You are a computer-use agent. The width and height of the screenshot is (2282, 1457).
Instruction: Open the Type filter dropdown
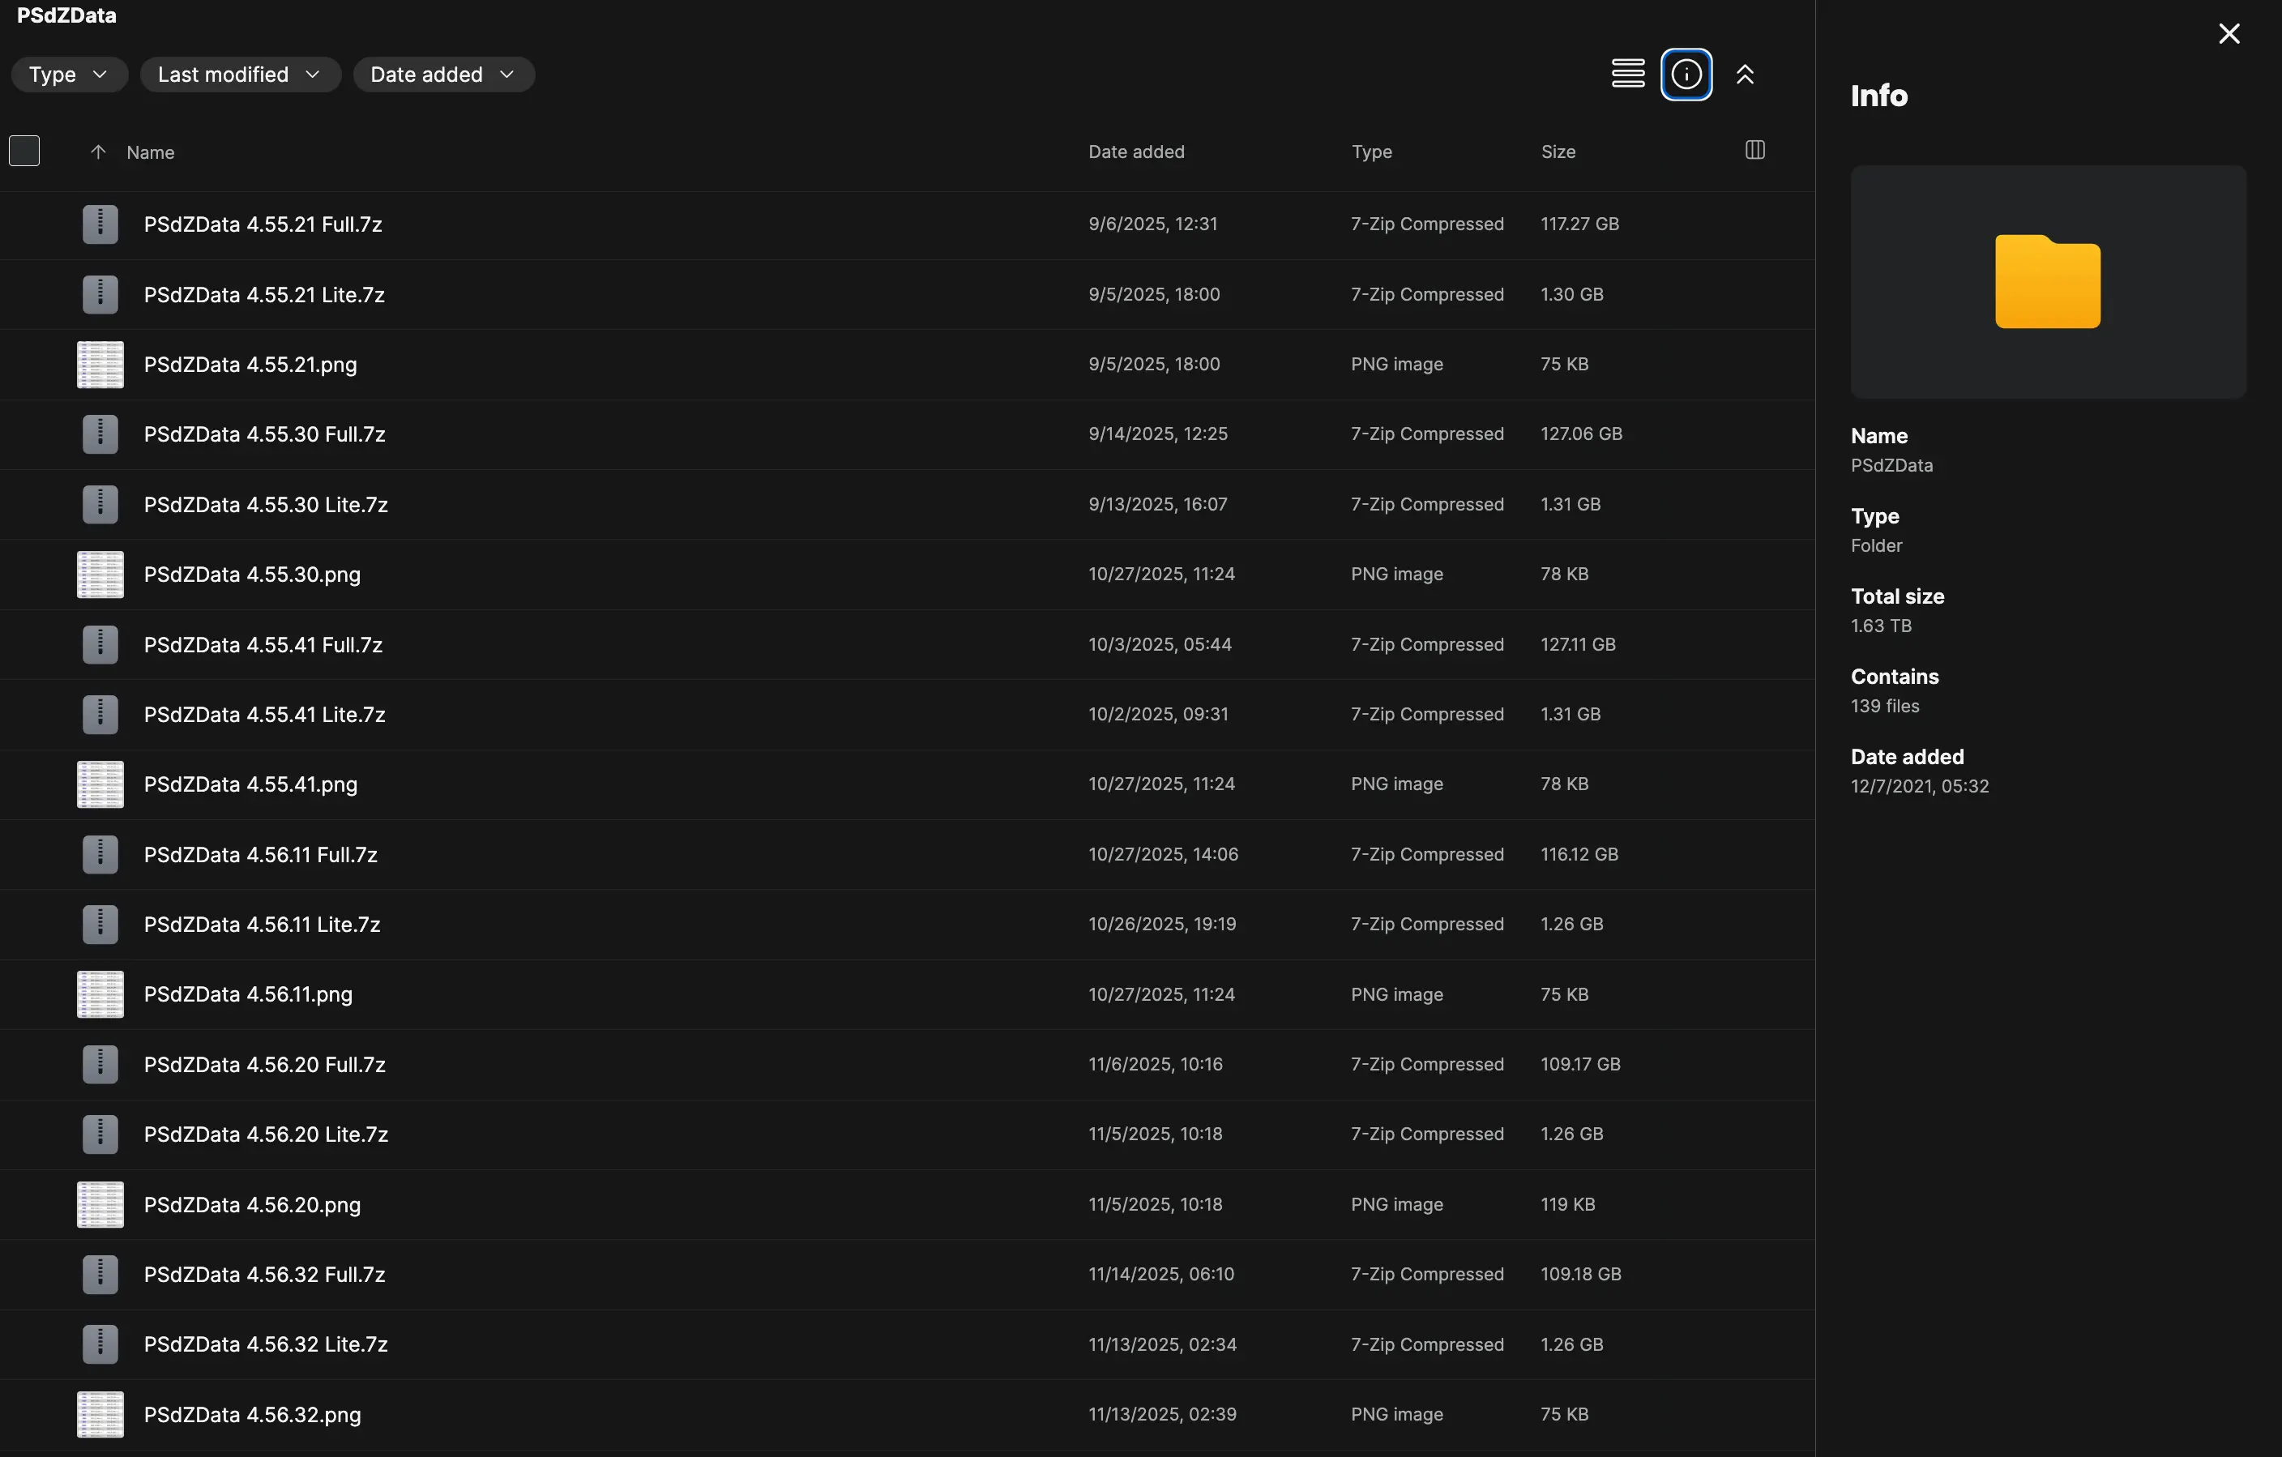pyautogui.click(x=68, y=74)
